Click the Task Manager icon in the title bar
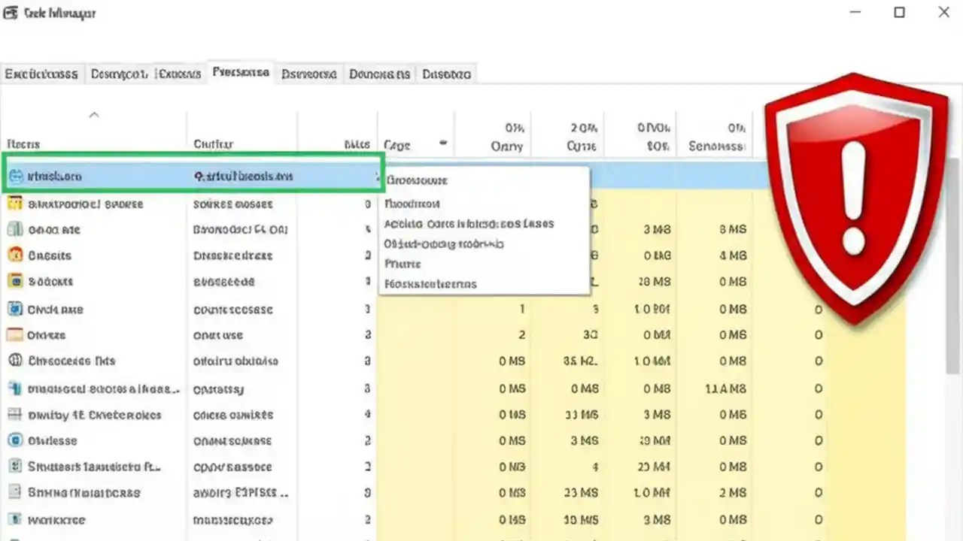Screen dimensions: 963x541 (11, 12)
